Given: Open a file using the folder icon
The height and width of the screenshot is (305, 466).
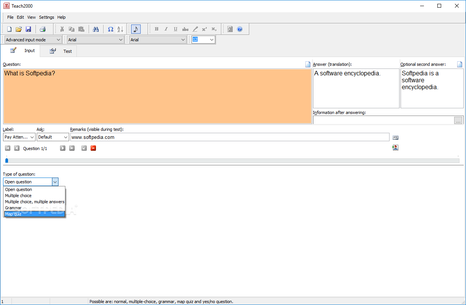Looking at the screenshot, I should [19, 29].
